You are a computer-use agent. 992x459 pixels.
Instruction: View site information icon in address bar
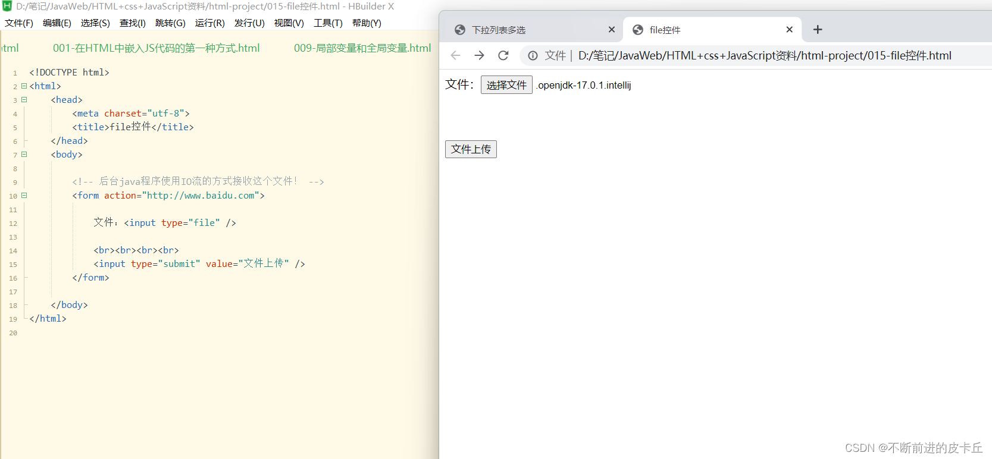(x=533, y=55)
